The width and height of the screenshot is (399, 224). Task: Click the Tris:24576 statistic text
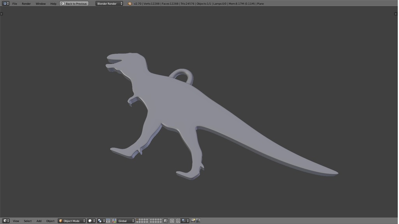tap(187, 4)
